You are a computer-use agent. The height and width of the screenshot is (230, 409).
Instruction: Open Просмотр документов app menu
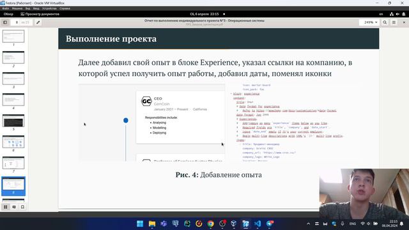(x=40, y=14)
